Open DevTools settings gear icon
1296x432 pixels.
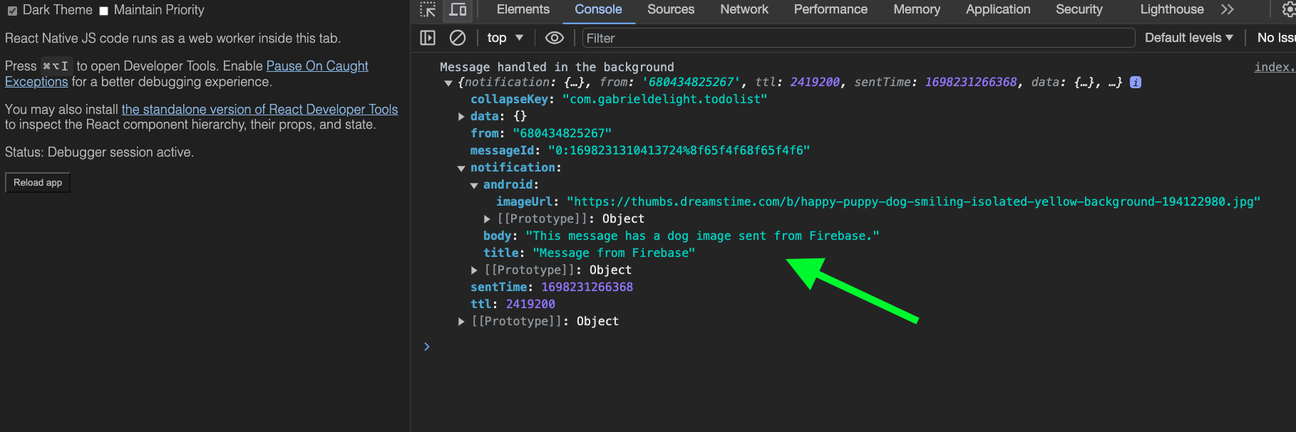click(1289, 9)
